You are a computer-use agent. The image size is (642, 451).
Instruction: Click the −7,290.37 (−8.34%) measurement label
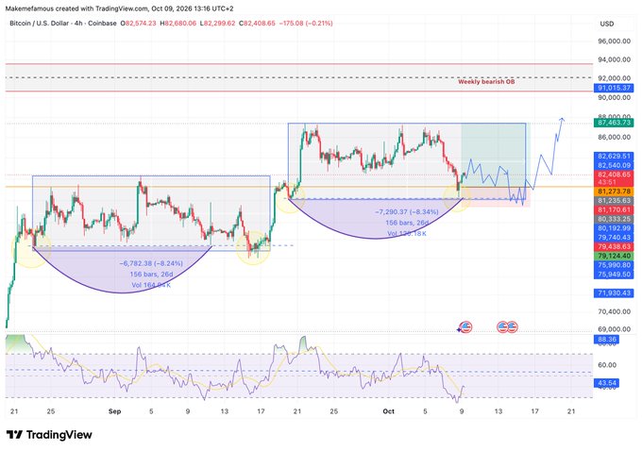coord(407,212)
